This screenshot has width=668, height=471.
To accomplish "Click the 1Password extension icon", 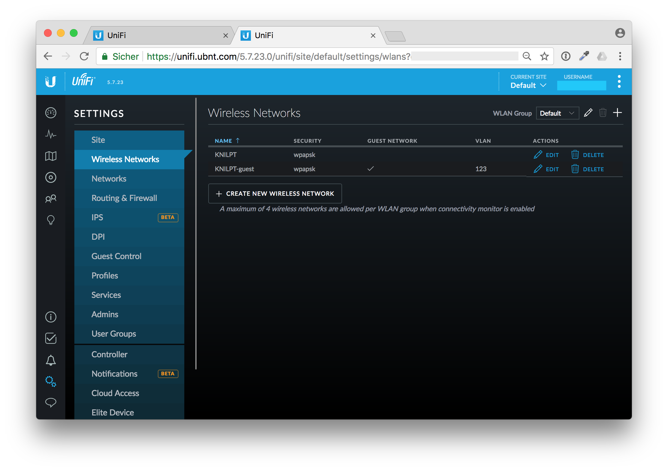I will (566, 56).
